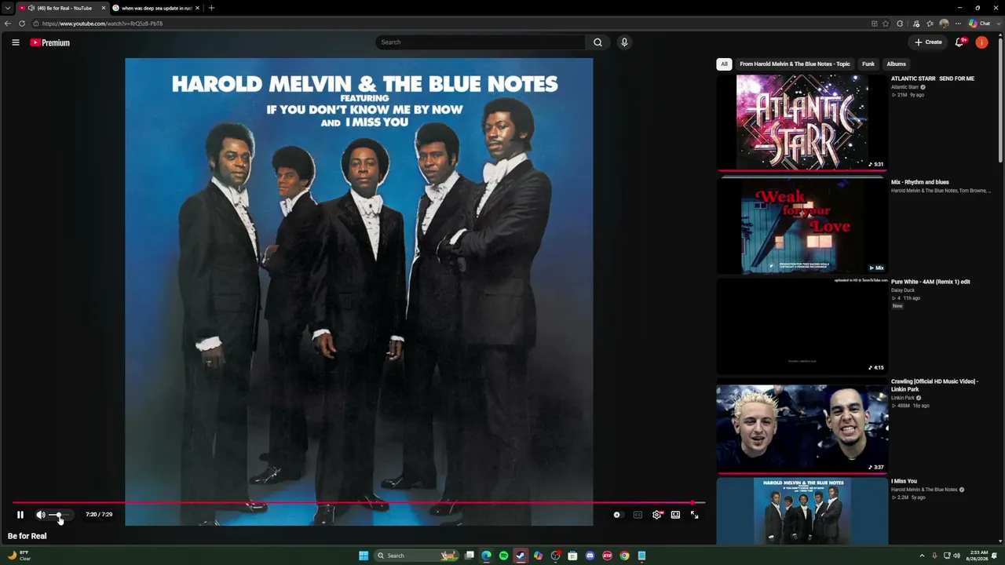Select the Funk filter chip

pyautogui.click(x=868, y=64)
